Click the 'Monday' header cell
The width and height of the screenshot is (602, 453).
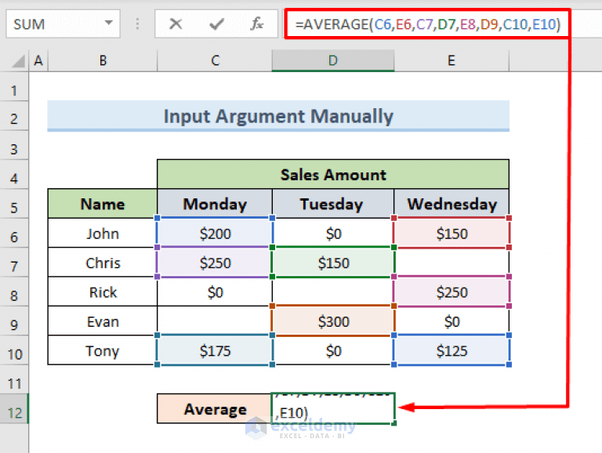pyautogui.click(x=215, y=204)
